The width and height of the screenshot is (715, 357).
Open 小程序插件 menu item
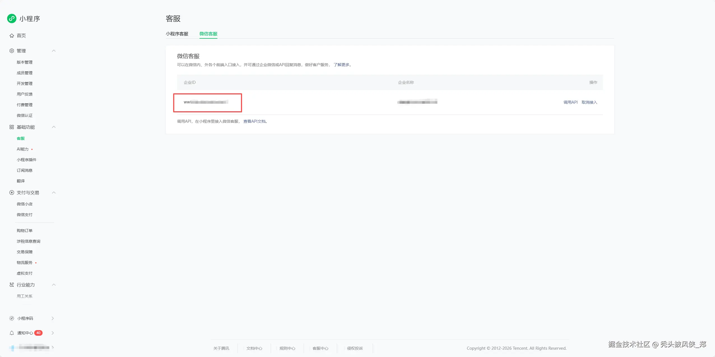(27, 160)
